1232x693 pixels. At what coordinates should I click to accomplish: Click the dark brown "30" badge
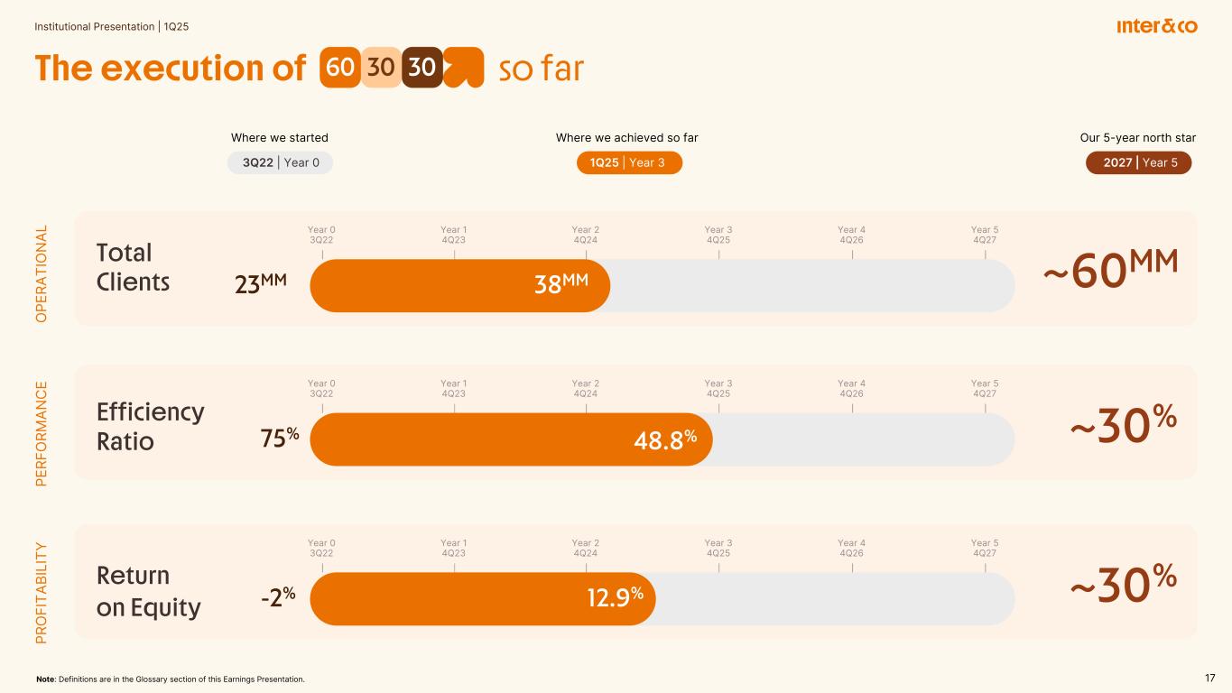click(x=422, y=68)
